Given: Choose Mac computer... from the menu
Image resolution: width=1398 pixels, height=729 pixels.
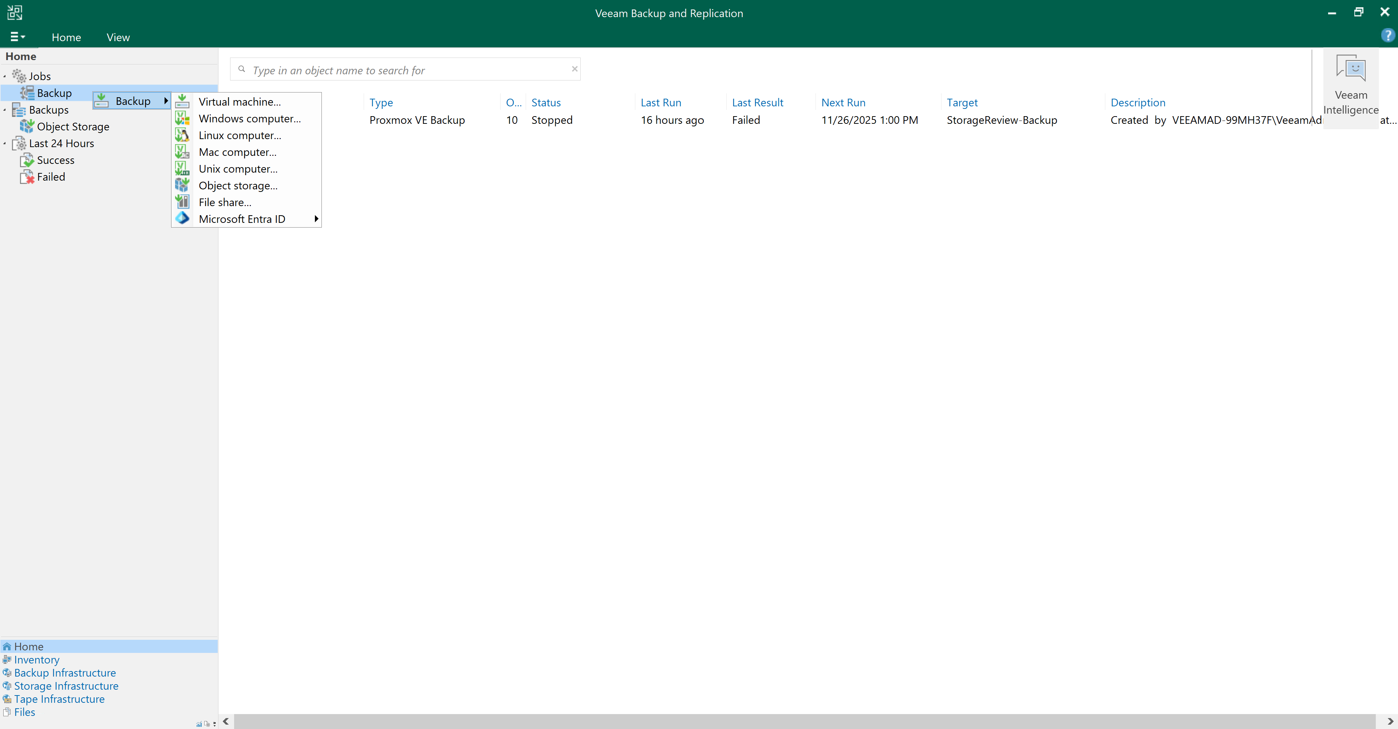Looking at the screenshot, I should point(237,152).
